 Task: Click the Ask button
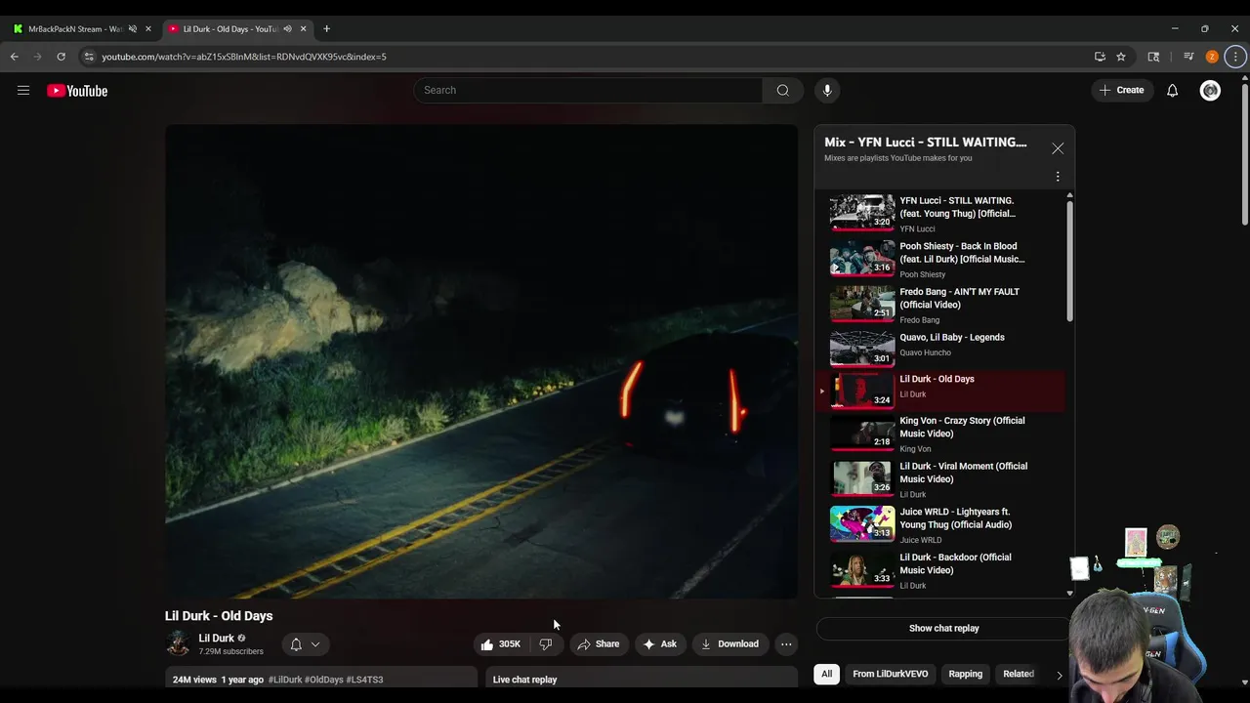pos(659,644)
